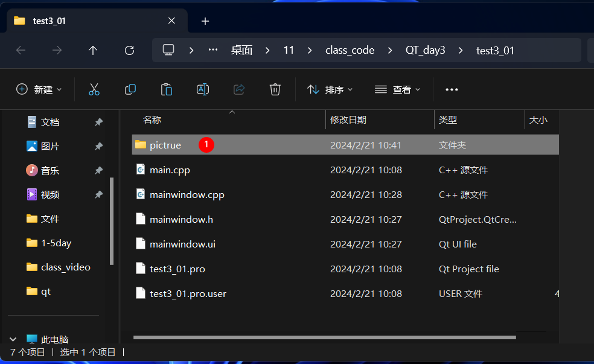This screenshot has height=364, width=594.
Task: Expand the 此电脑 tree node
Action: (x=13, y=339)
